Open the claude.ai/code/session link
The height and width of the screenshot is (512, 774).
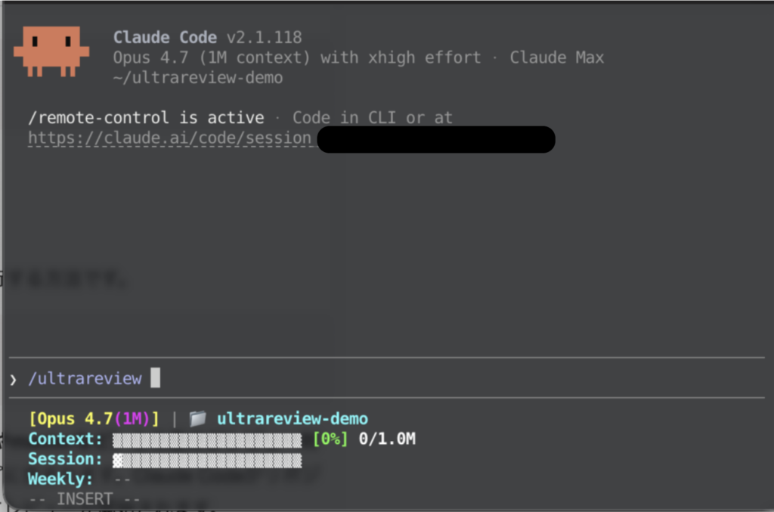pyautogui.click(x=169, y=138)
